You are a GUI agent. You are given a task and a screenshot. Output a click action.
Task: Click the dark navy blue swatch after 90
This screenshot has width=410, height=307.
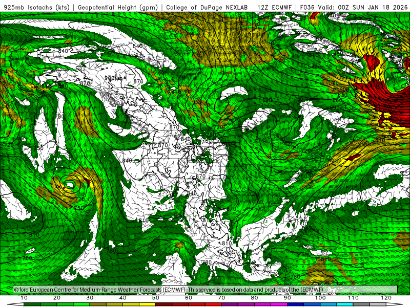[x=296, y=304]
